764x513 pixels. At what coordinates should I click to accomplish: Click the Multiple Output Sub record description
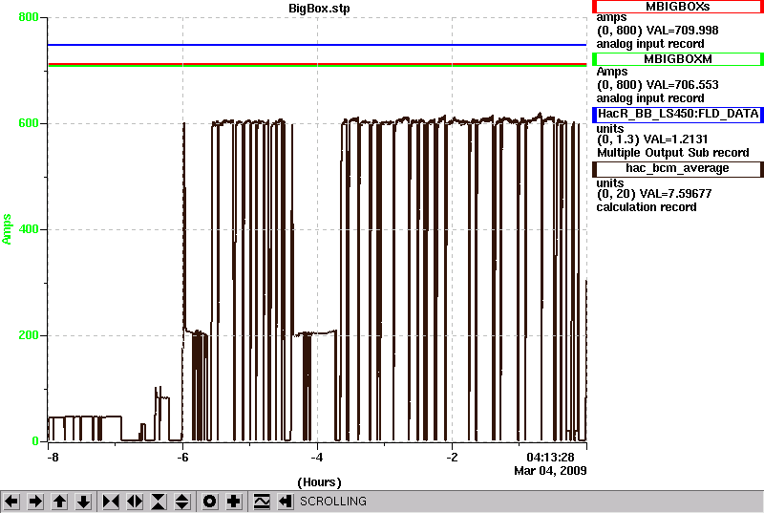(673, 153)
